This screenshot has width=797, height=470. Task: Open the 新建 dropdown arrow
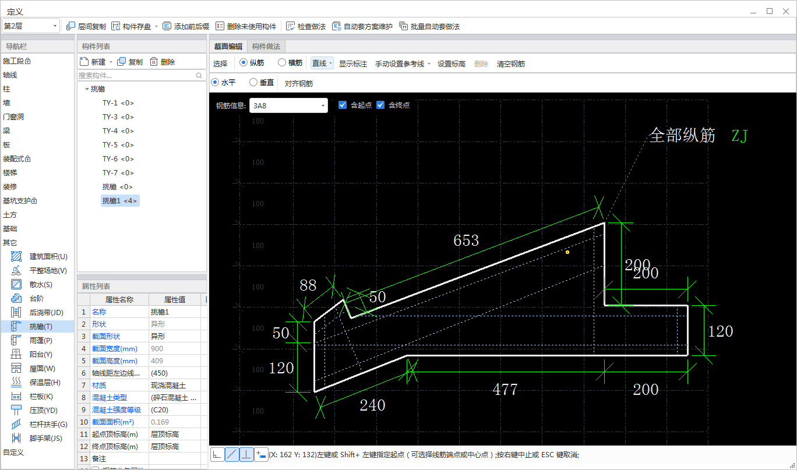[x=111, y=62]
